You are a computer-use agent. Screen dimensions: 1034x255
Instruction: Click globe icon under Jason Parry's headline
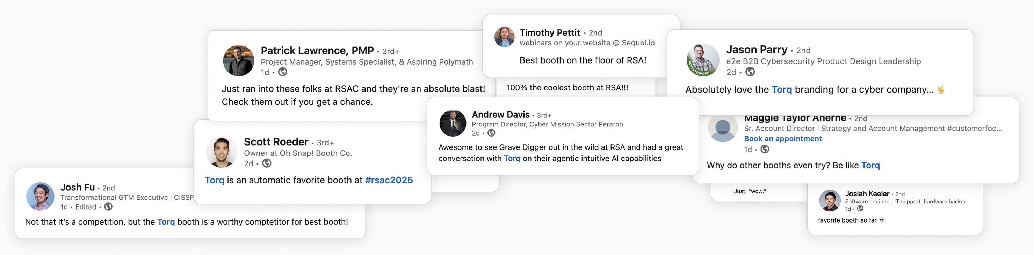tap(750, 72)
